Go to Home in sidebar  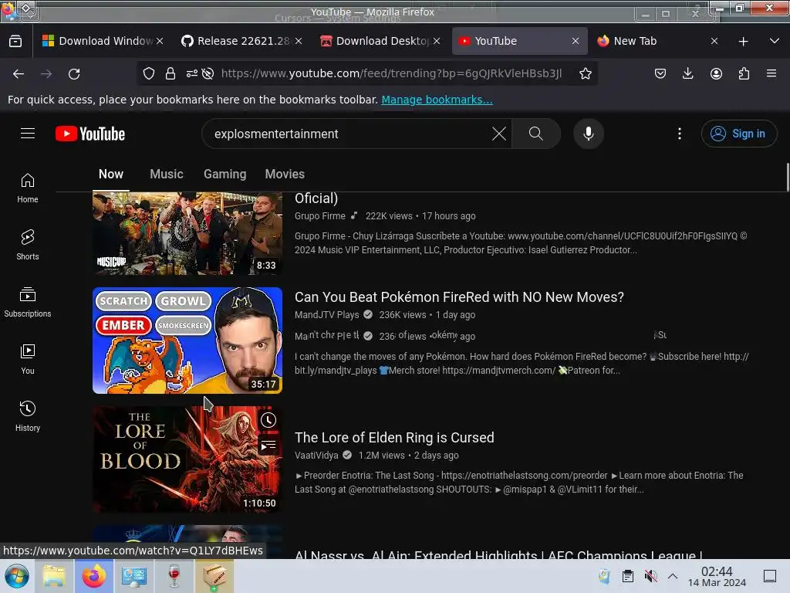(28, 188)
